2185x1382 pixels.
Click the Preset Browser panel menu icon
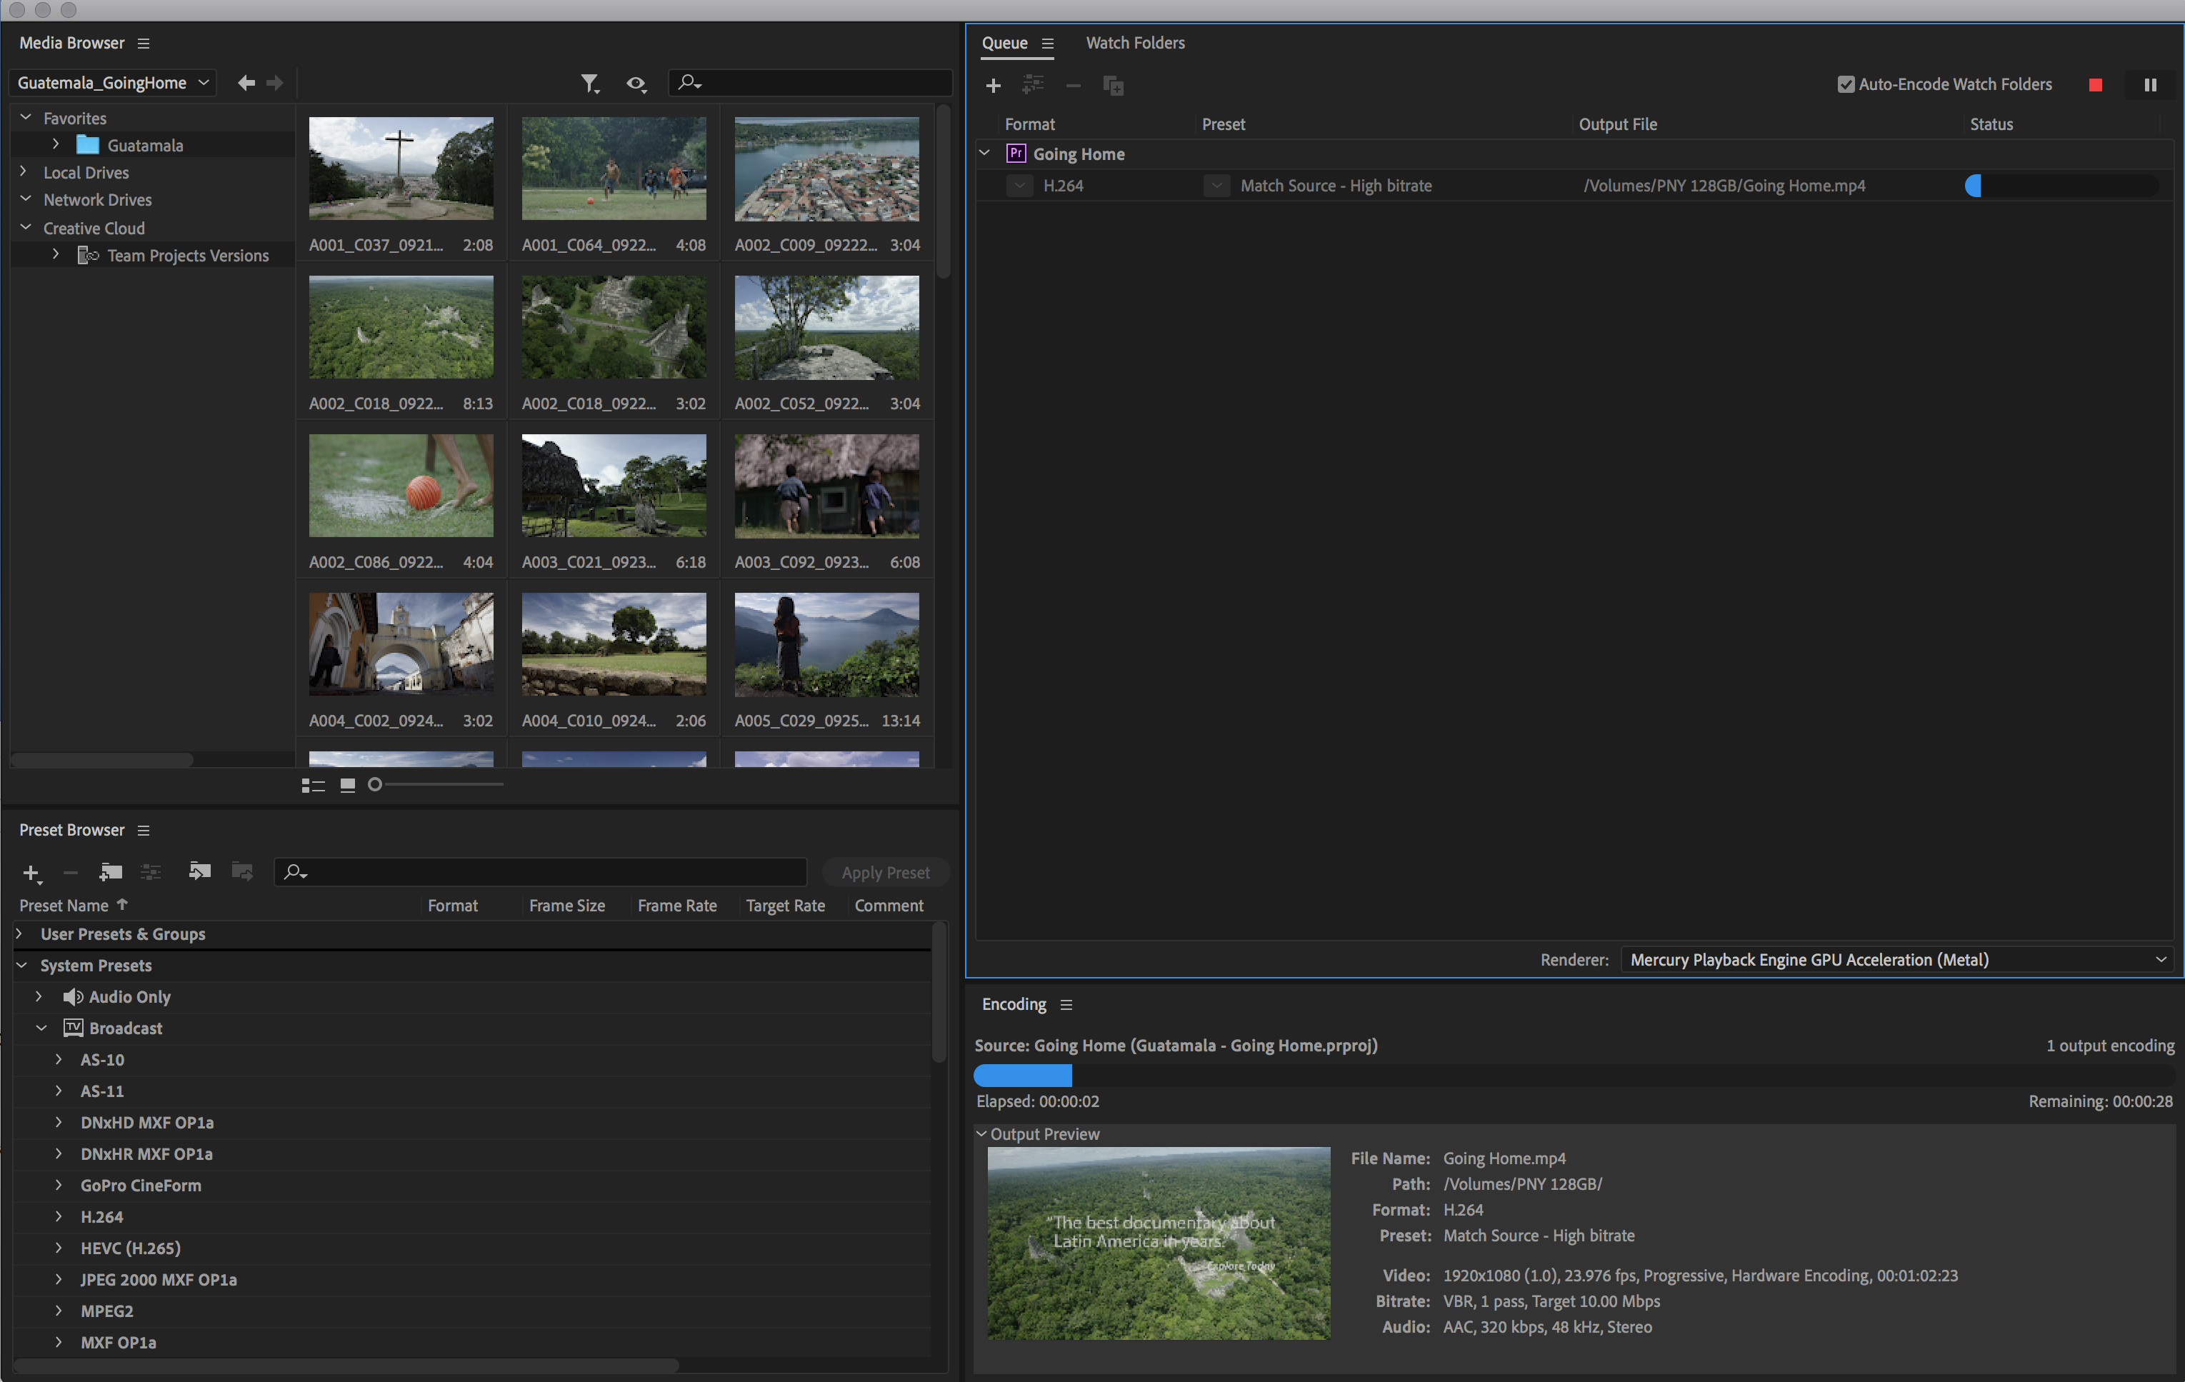coord(141,829)
